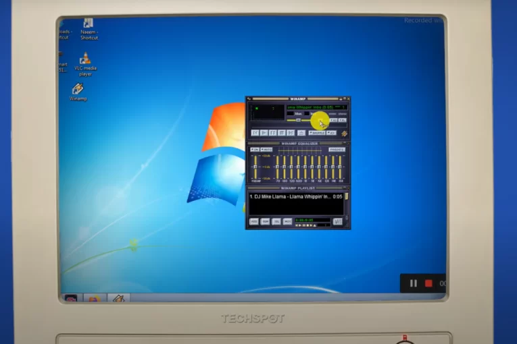Viewport: 517px width, 344px height.
Task: Pause the screen recording overlay
Action: coord(414,283)
